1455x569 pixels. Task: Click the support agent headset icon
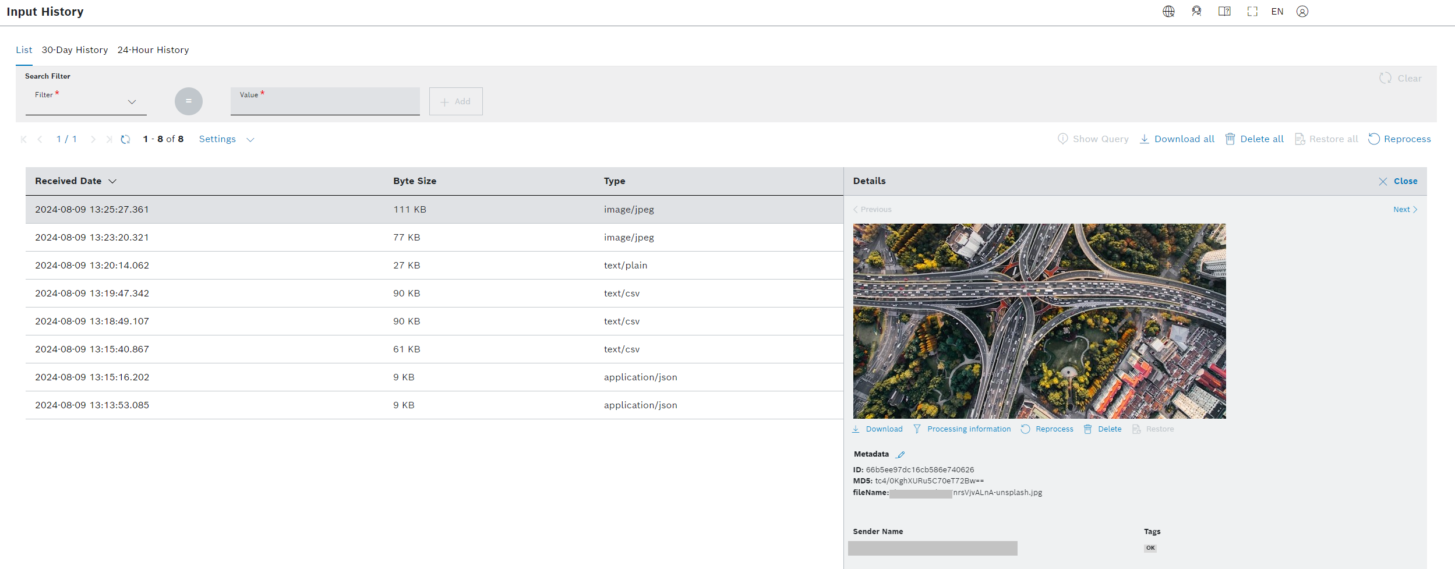pos(1196,12)
